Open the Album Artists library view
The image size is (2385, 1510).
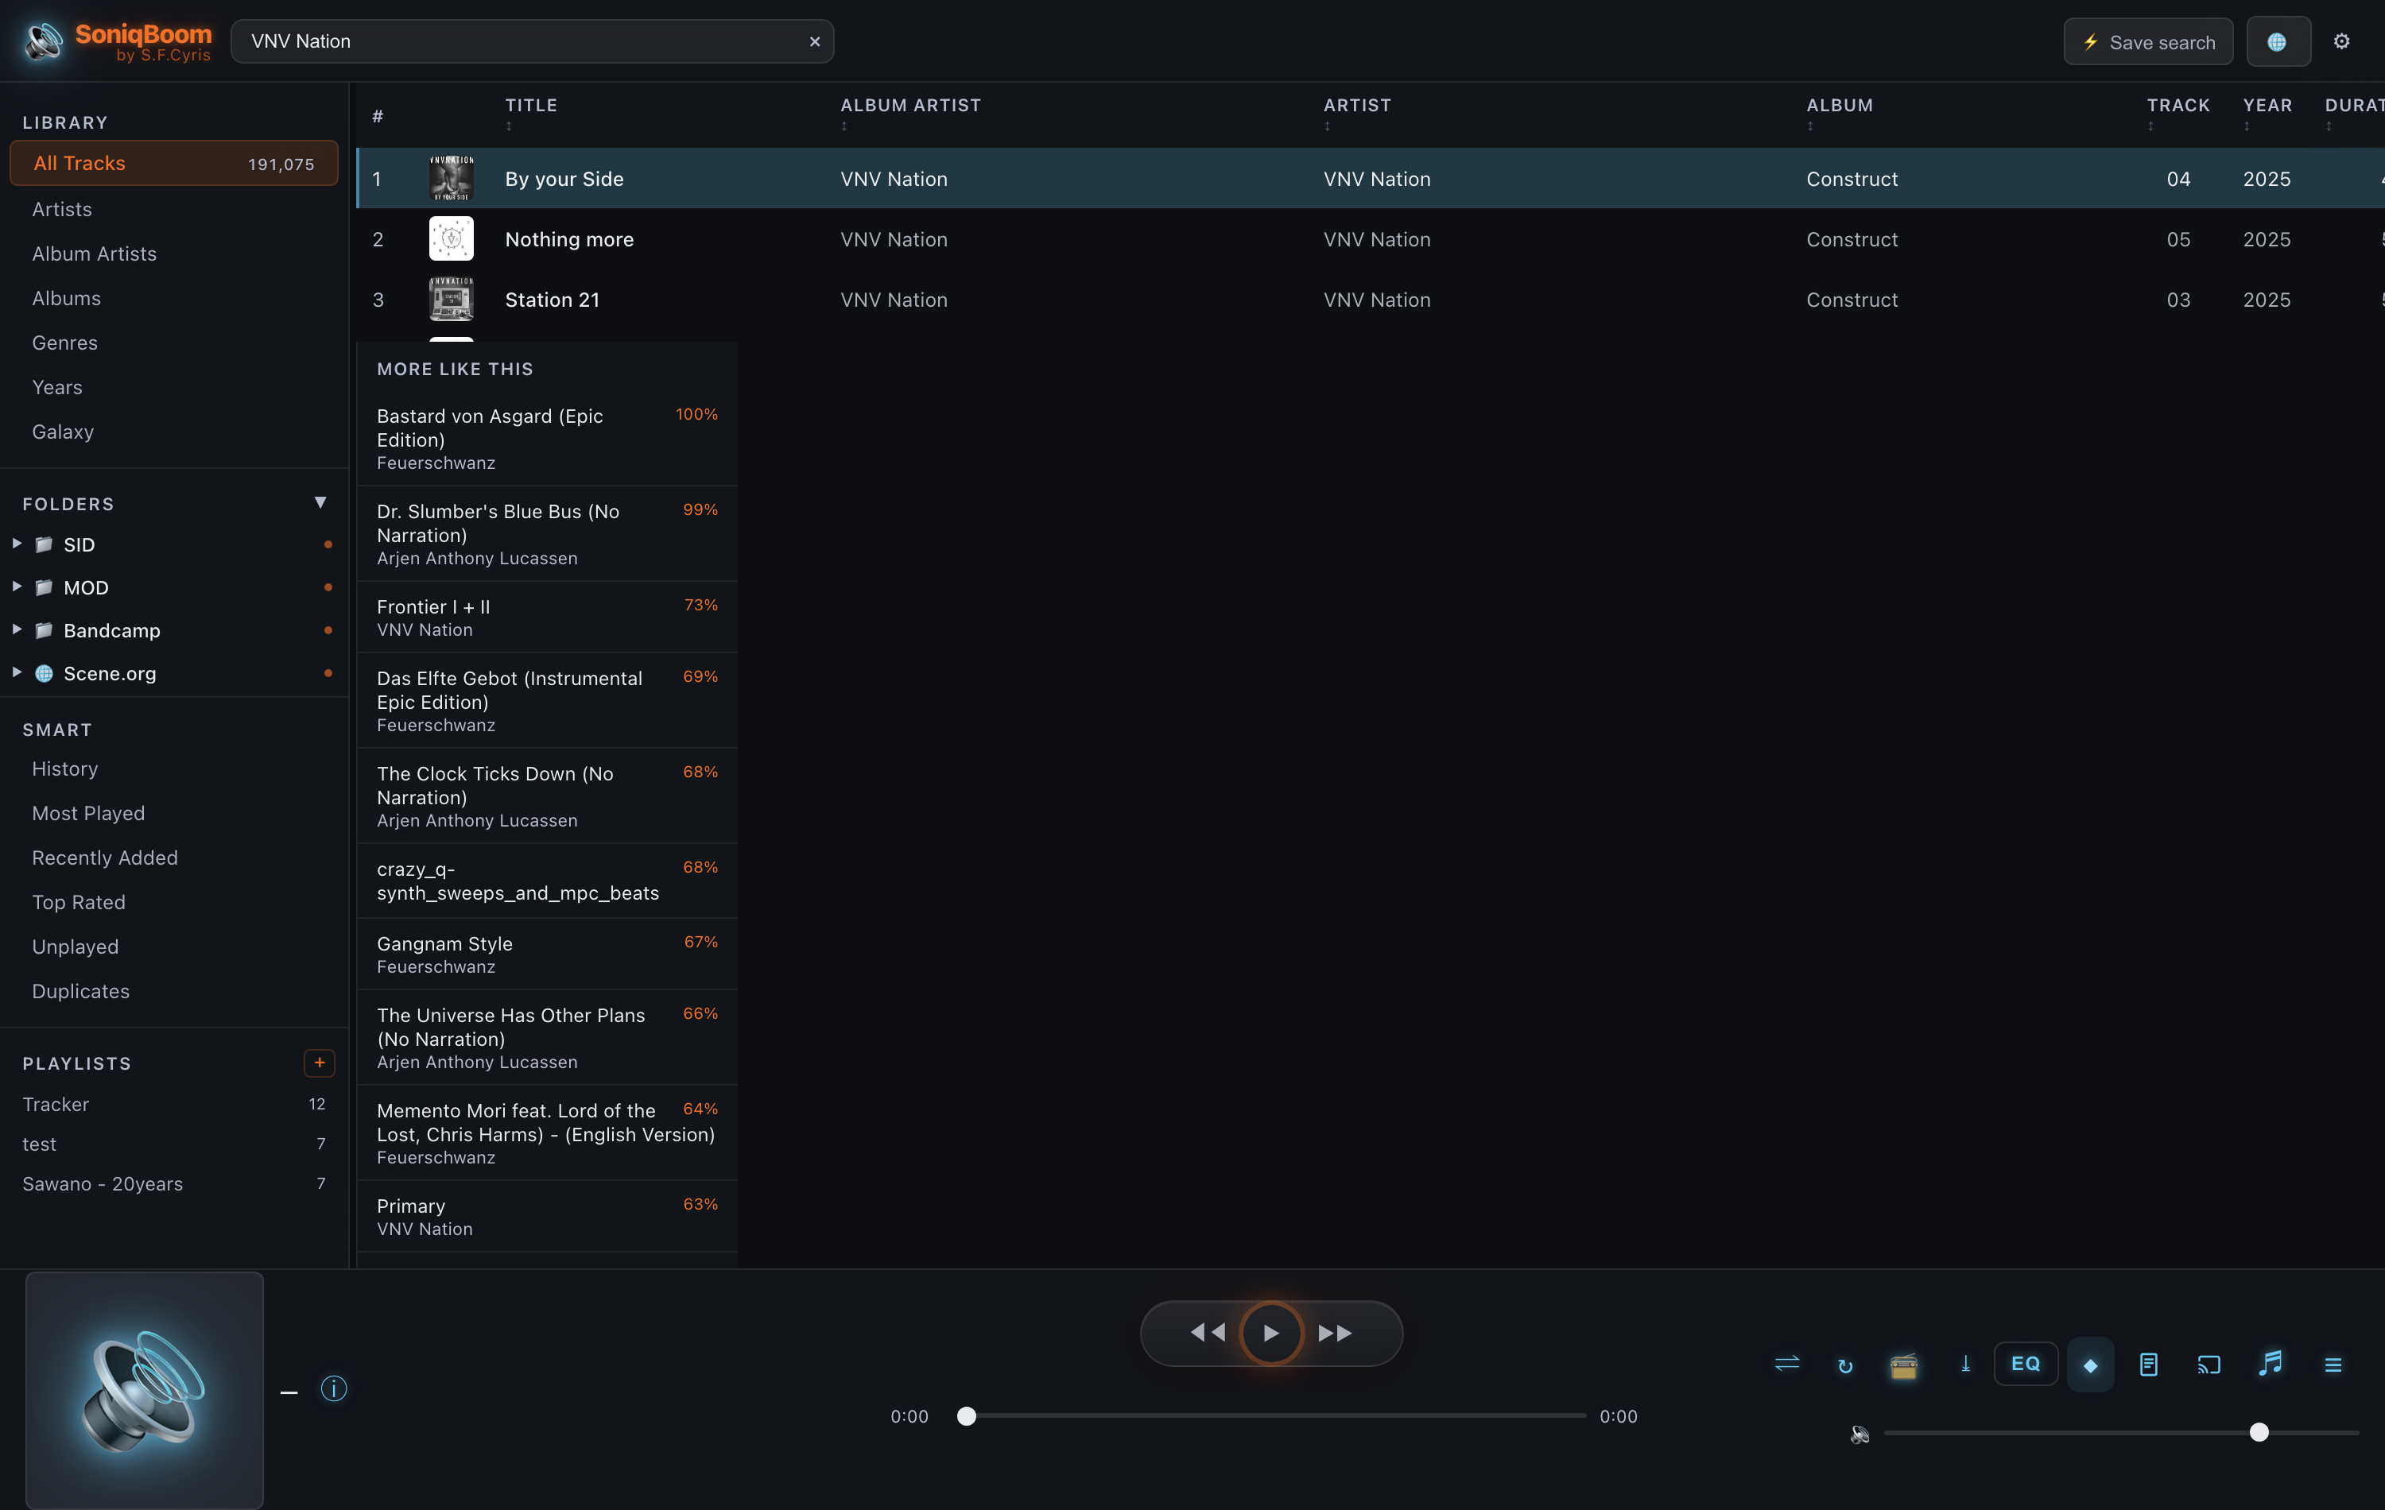point(94,254)
